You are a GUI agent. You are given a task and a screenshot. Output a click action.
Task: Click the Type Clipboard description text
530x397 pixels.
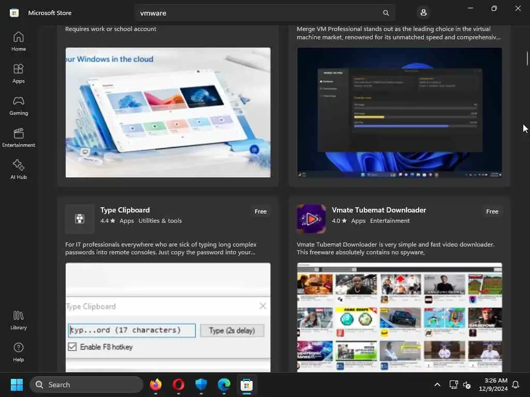tap(161, 249)
